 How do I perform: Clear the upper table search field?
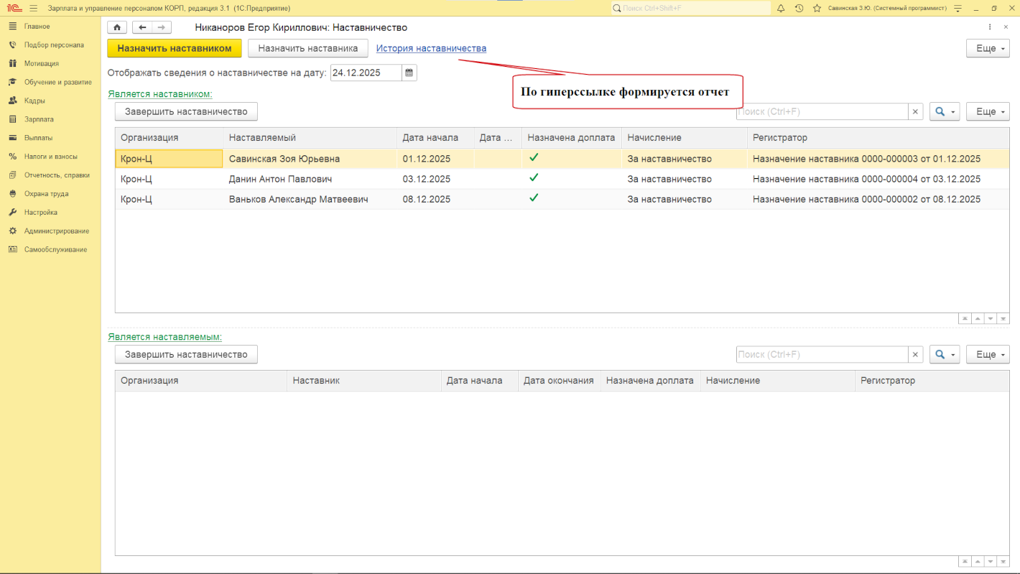pyautogui.click(x=916, y=111)
